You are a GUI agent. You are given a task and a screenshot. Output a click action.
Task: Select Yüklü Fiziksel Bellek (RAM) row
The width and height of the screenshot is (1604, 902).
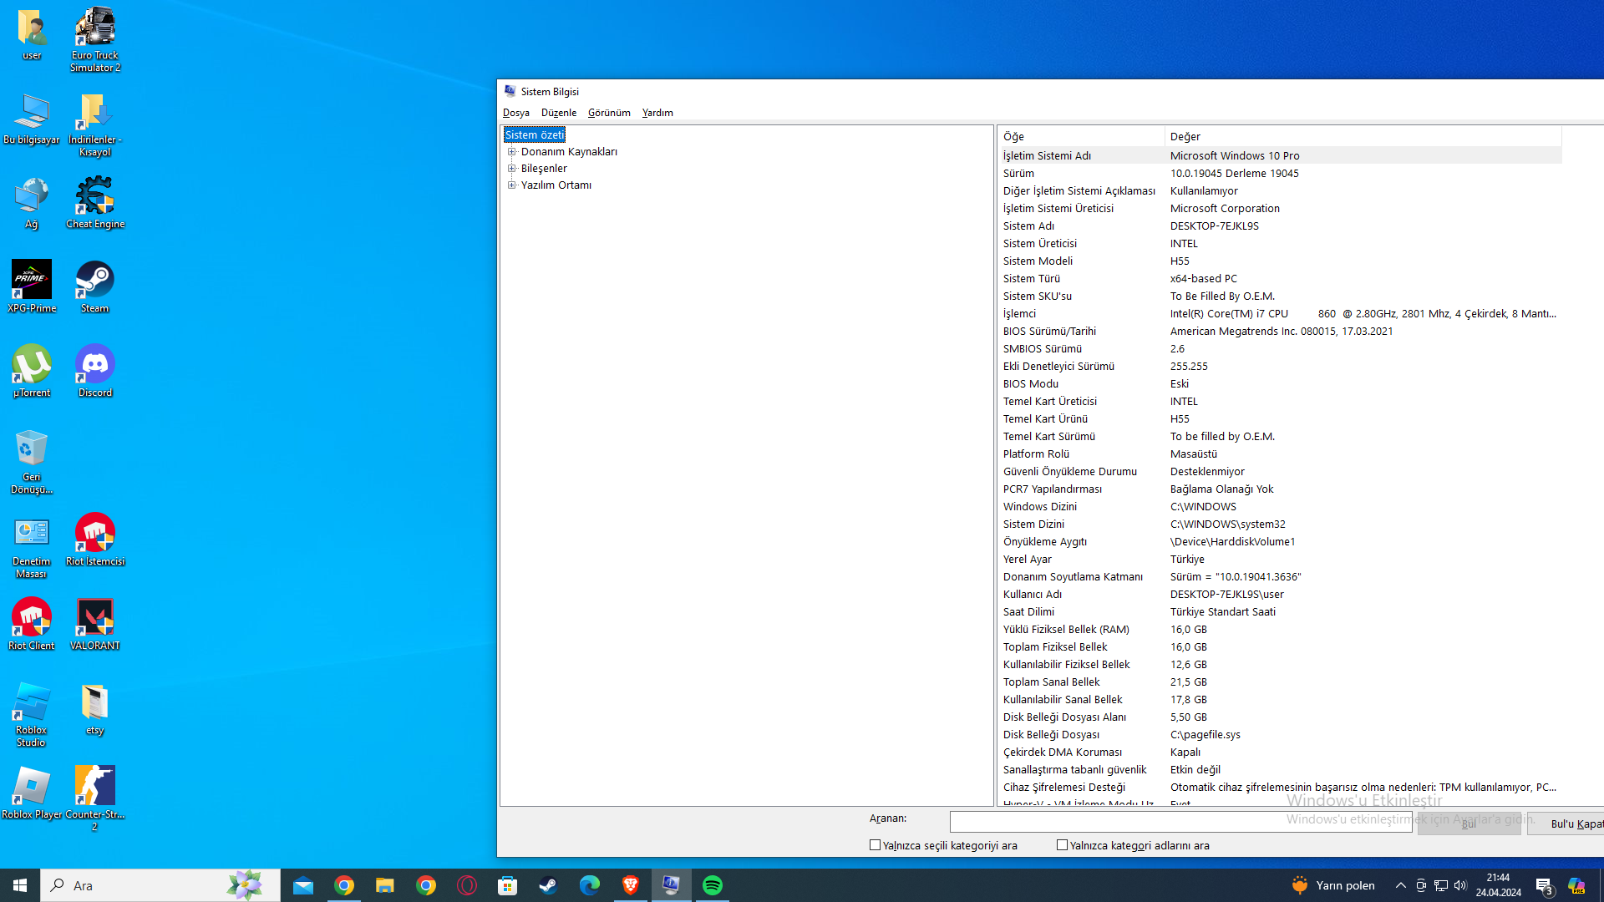1280,630
